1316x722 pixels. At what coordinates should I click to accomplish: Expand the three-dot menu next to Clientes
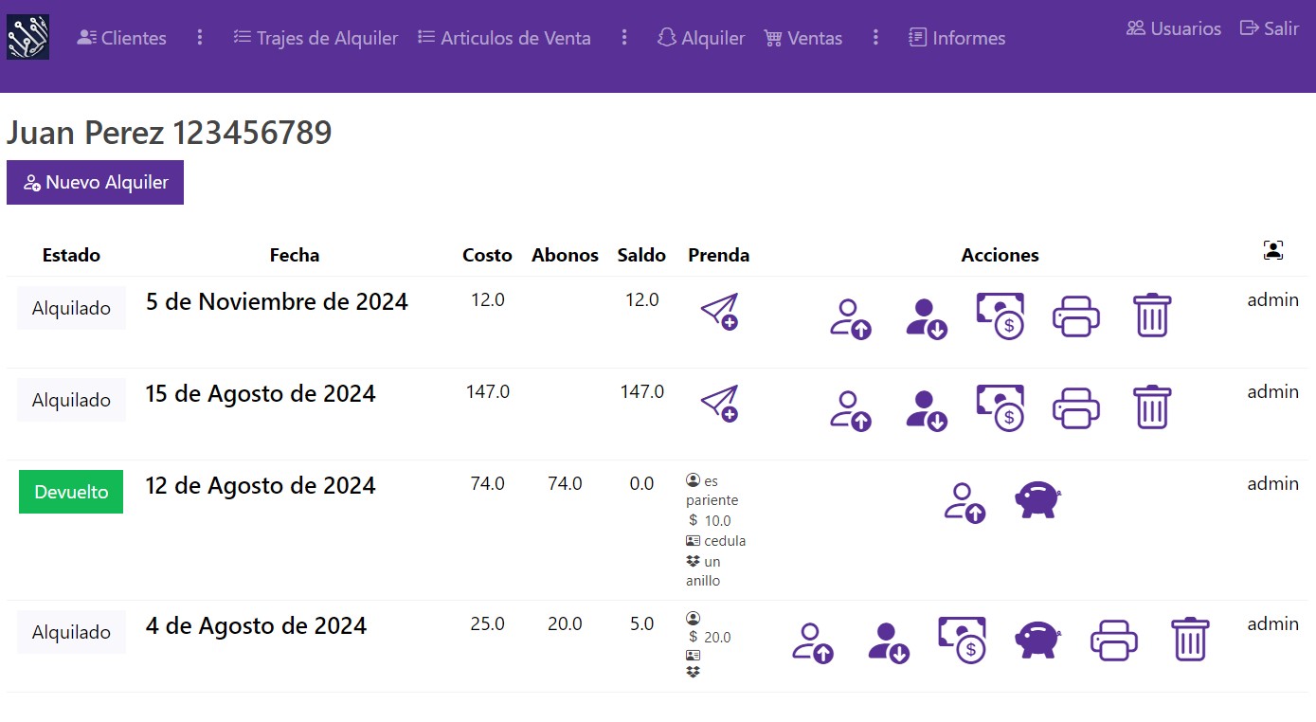[200, 38]
